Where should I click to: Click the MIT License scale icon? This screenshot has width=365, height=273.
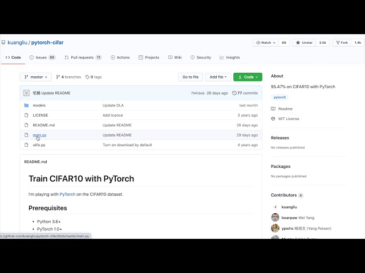(x=273, y=119)
